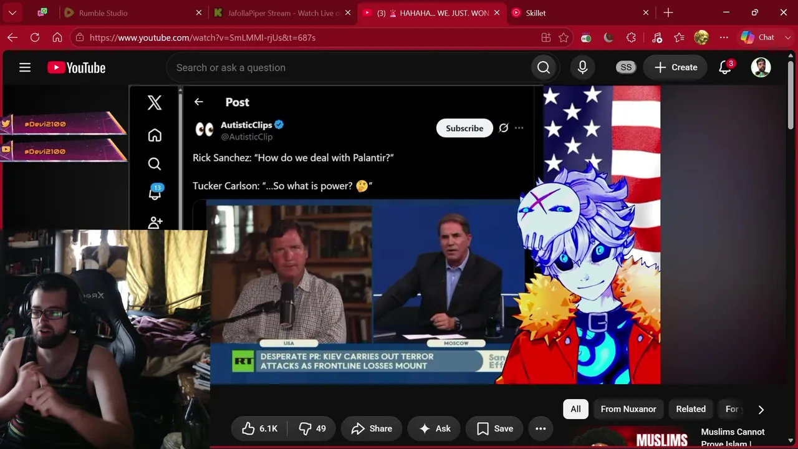Open YouTube notifications bell
Image resolution: width=798 pixels, height=449 pixels.
725,67
